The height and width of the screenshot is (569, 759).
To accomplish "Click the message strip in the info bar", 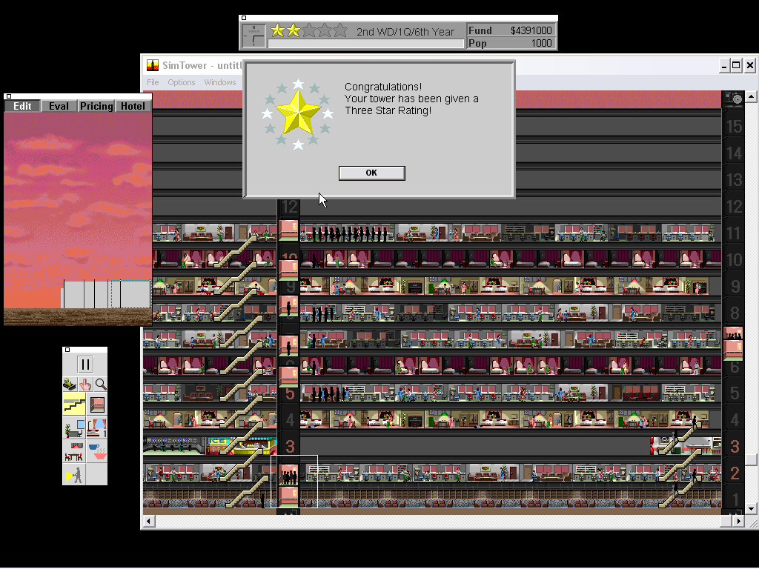I will [366, 44].
